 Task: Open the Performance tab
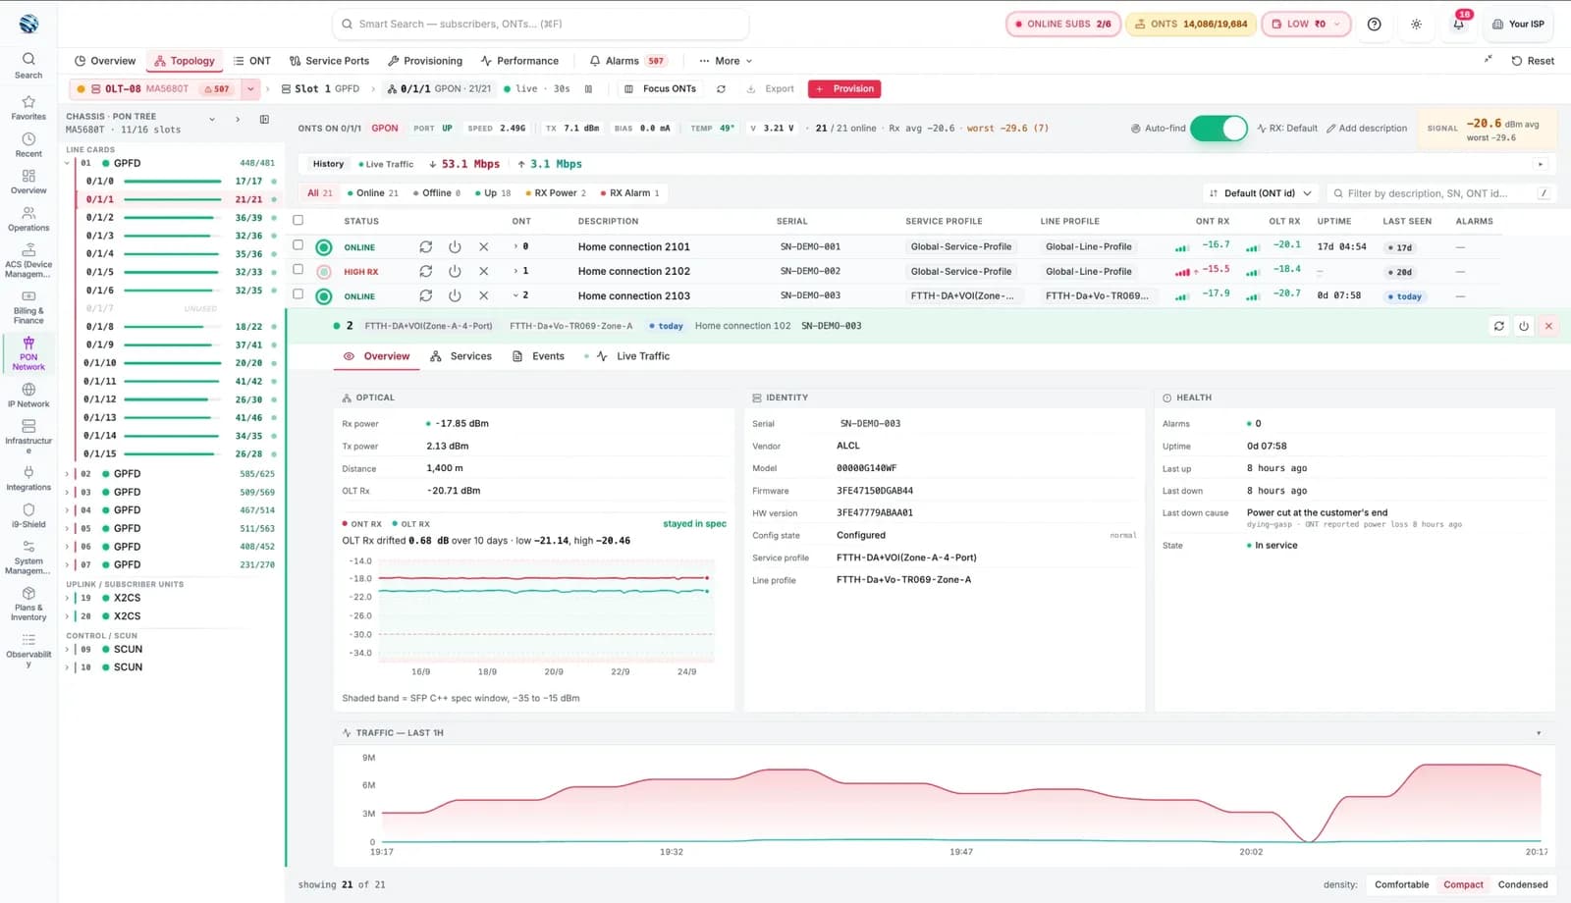pos(519,61)
